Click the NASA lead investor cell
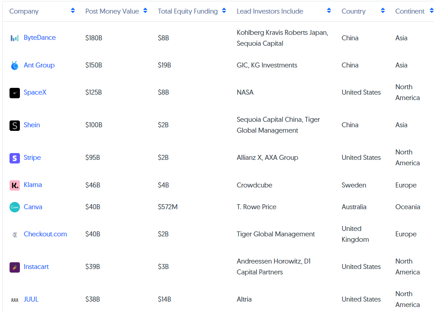 (245, 92)
